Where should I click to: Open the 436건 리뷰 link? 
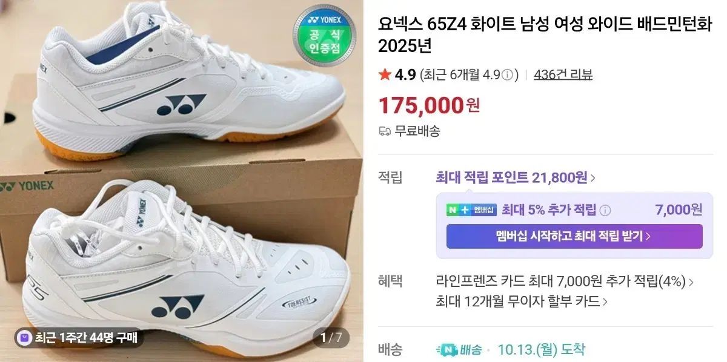tap(563, 75)
